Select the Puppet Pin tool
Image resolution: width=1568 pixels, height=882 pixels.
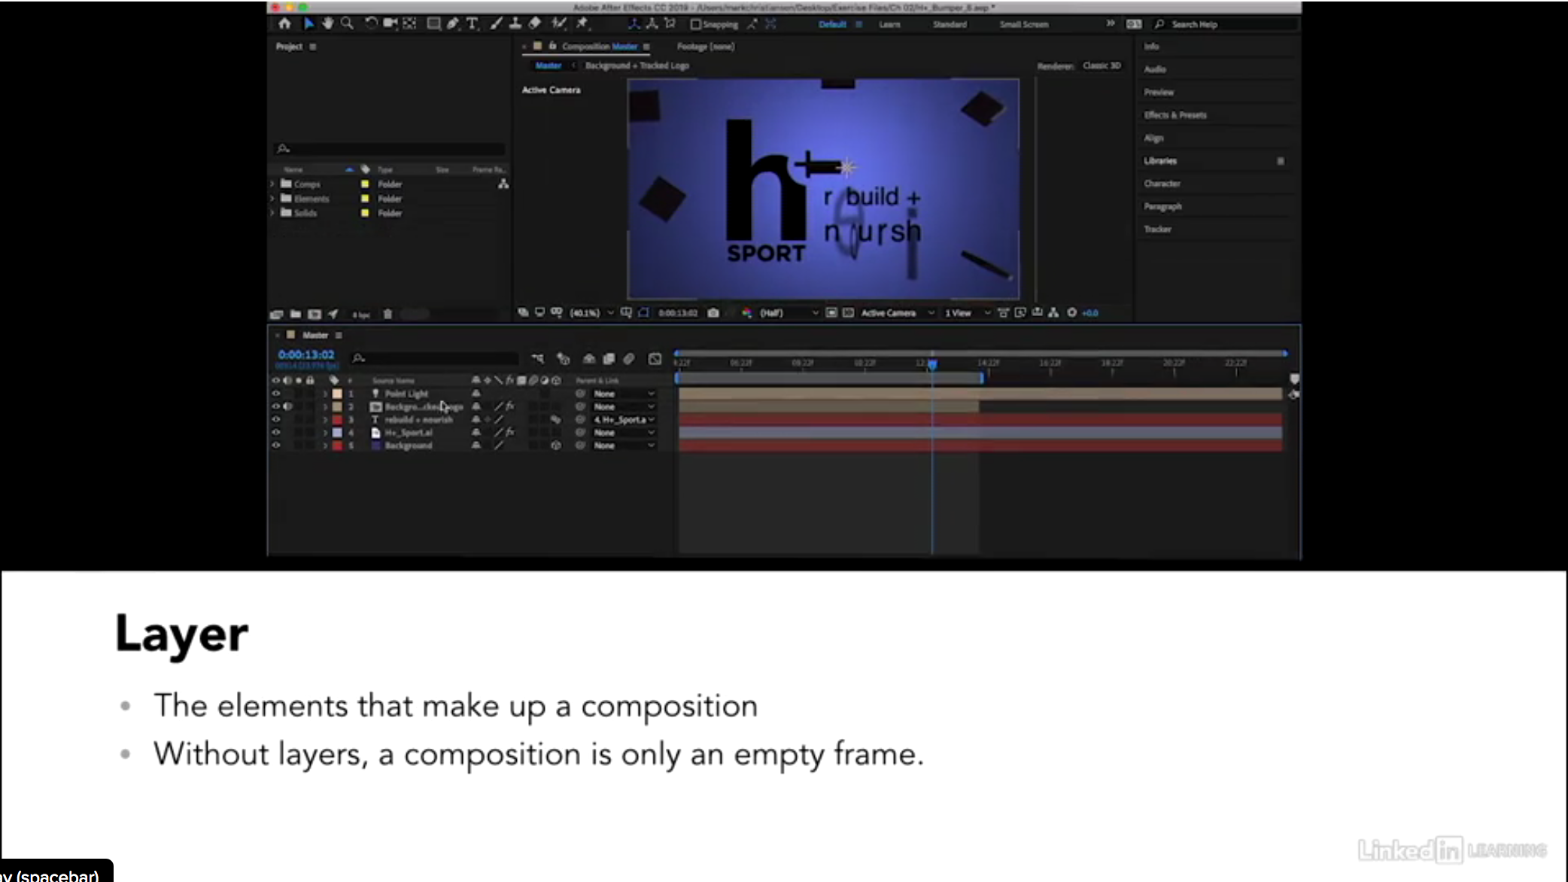(582, 23)
